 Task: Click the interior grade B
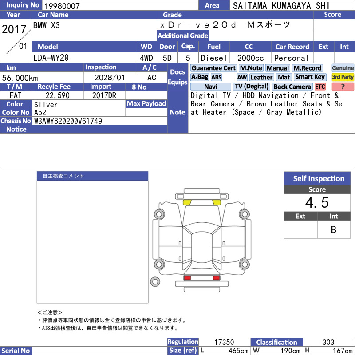point(334,229)
